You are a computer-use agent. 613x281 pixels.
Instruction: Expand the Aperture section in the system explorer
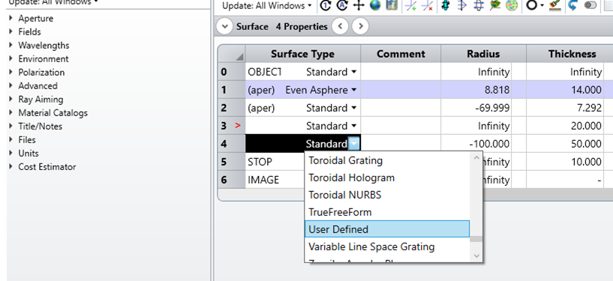(11, 18)
